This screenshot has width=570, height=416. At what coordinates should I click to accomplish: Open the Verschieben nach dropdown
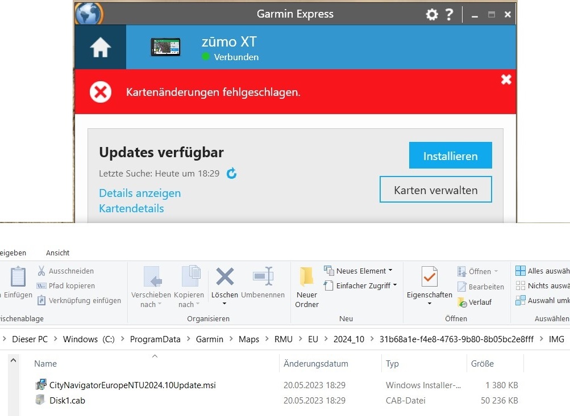[x=151, y=287]
